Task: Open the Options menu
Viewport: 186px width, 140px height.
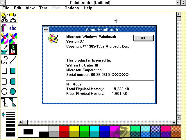Action: click(x=72, y=8)
